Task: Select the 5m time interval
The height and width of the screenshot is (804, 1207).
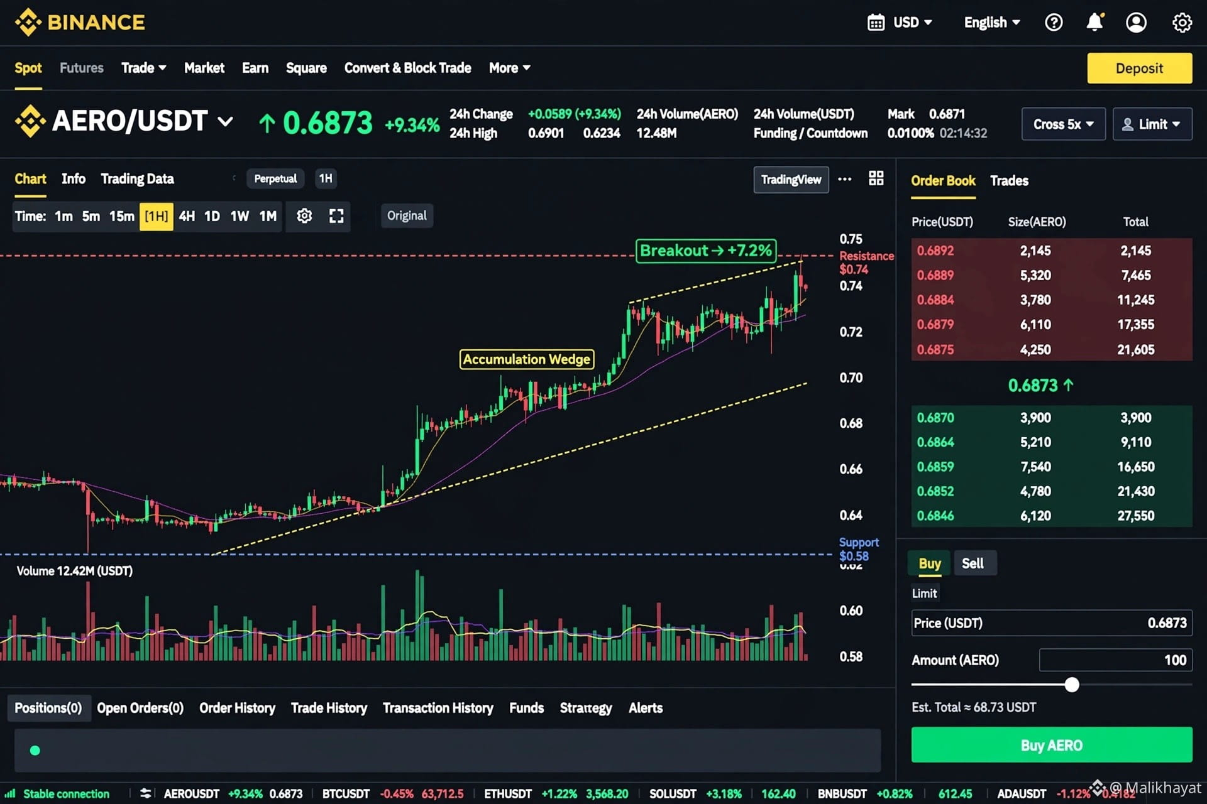Action: coord(91,216)
